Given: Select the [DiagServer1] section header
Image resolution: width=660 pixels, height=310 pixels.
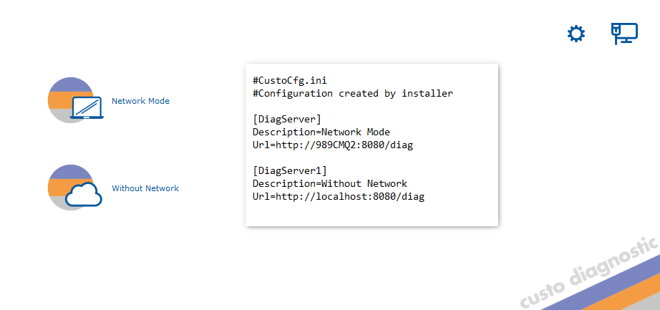Looking at the screenshot, I should click(x=290, y=170).
